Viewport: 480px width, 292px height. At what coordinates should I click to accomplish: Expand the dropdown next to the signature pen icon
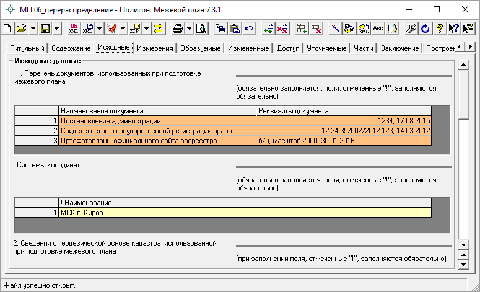tap(123, 29)
